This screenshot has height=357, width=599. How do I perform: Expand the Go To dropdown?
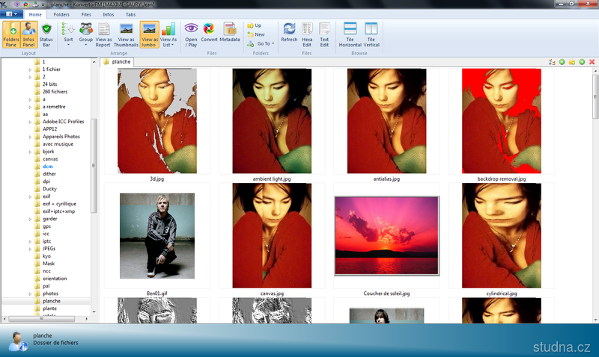pos(261,43)
